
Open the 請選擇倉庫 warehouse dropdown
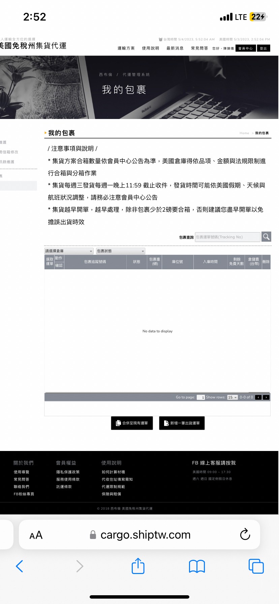(x=69, y=251)
